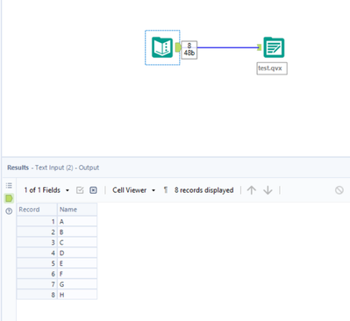The image size is (350, 321).
Task: Click the Record column header
Action: (x=37, y=210)
